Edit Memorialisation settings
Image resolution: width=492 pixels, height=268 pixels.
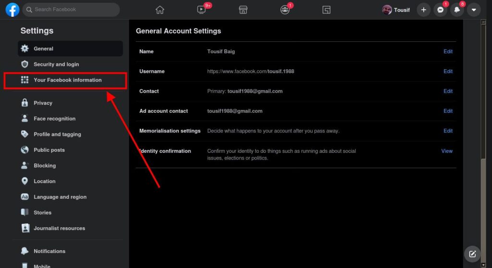pos(448,131)
